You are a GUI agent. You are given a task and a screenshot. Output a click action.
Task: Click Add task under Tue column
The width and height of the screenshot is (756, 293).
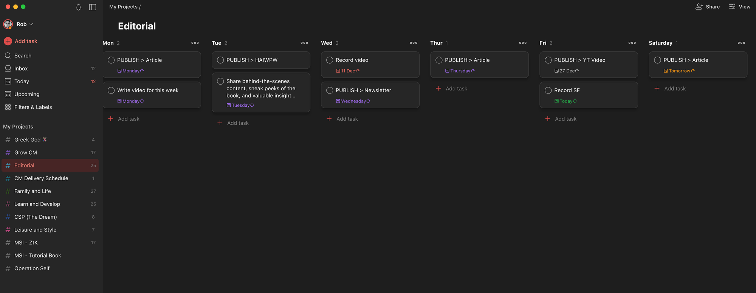point(233,123)
